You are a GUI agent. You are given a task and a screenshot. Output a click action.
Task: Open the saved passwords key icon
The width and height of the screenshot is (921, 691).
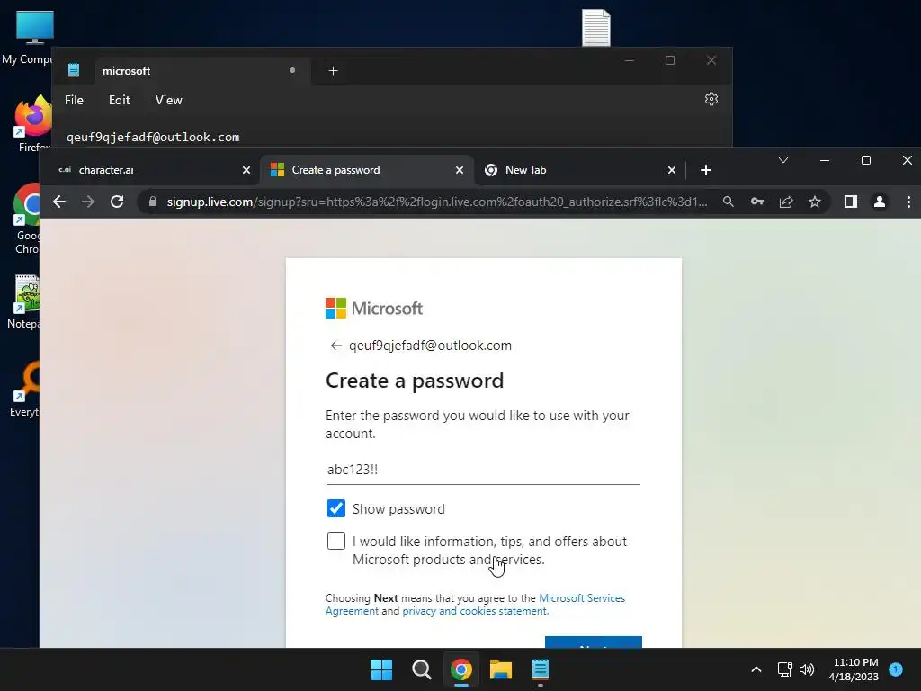[757, 202]
